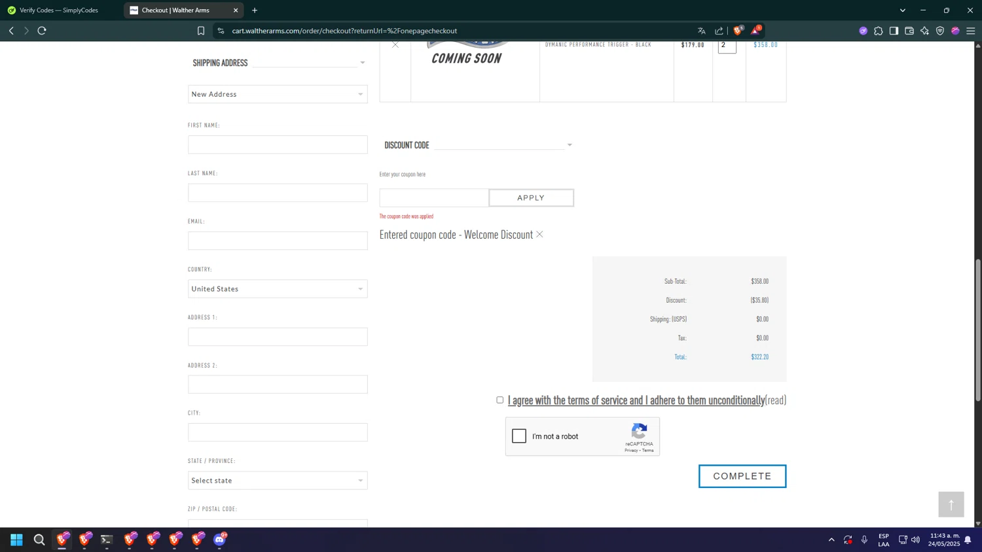Viewport: 982px width, 552px height.
Task: Click the Total amount $322.20
Action: tap(759, 357)
